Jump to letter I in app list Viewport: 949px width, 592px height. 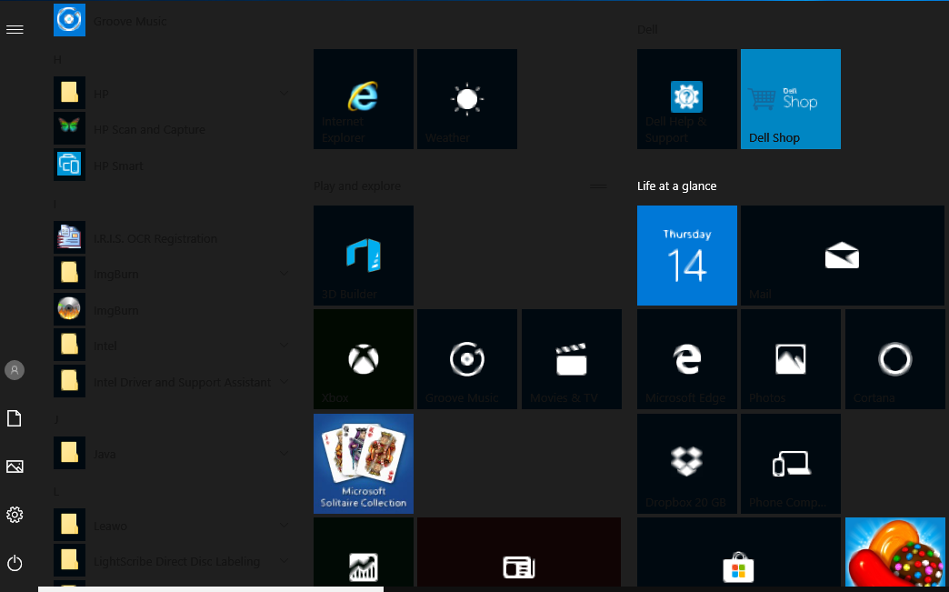pyautogui.click(x=55, y=204)
